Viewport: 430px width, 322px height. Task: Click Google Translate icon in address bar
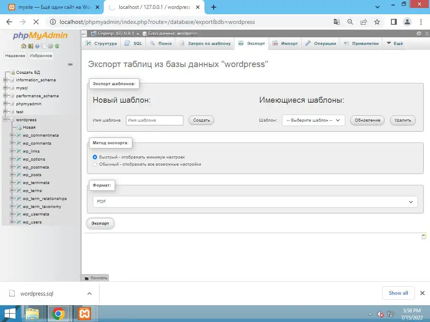[x=336, y=22]
